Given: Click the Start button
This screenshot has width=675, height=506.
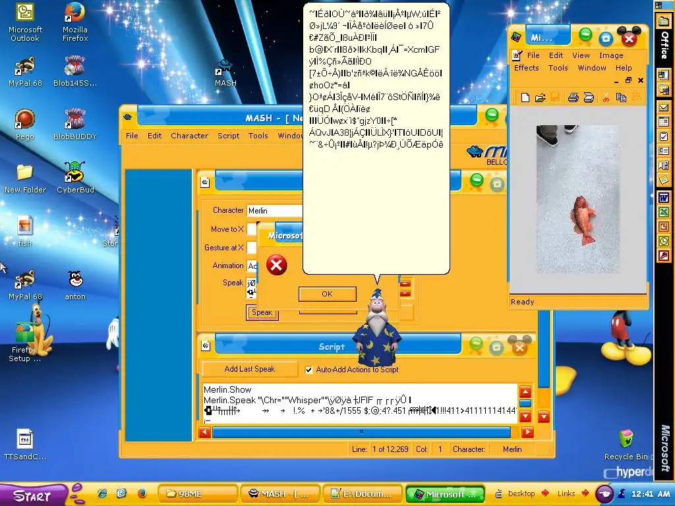Looking at the screenshot, I should (33, 495).
